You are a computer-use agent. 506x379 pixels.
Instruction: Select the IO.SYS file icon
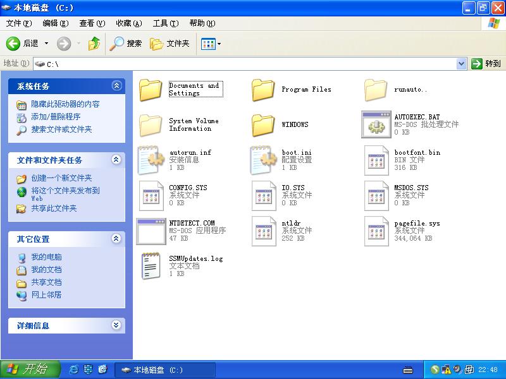click(264, 196)
